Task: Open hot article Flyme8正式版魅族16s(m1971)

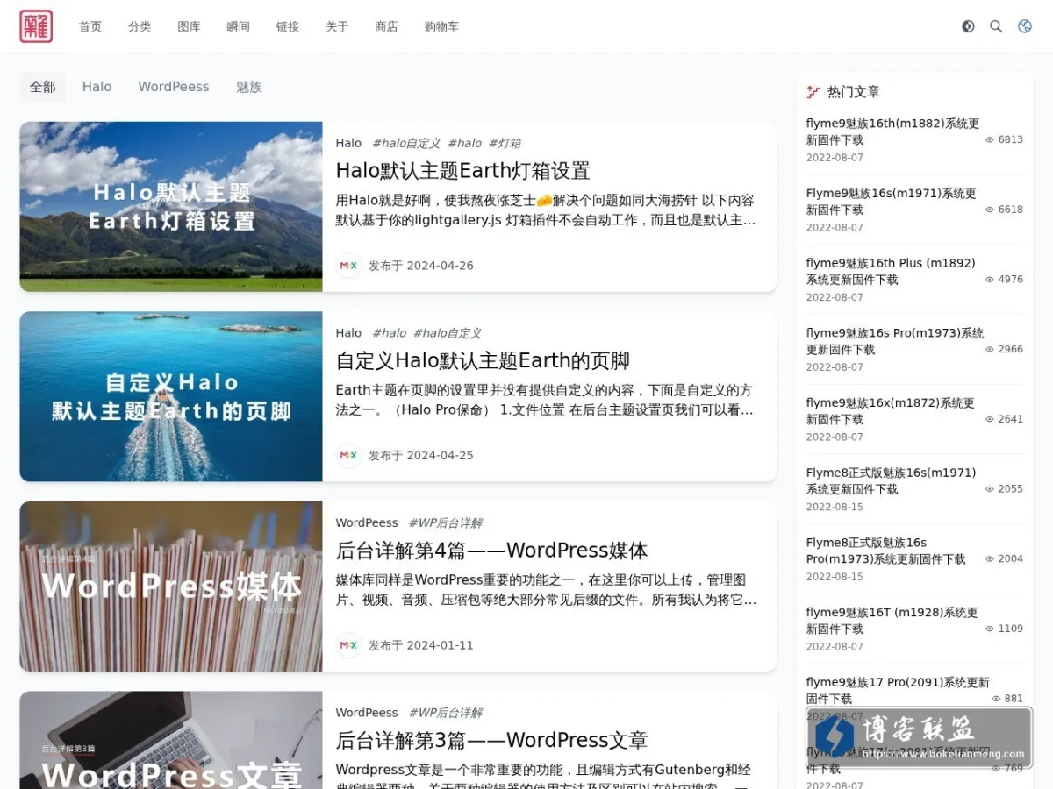Action: point(891,480)
